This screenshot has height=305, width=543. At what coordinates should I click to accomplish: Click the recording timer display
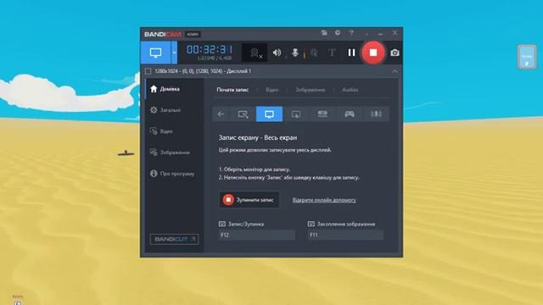pos(210,50)
